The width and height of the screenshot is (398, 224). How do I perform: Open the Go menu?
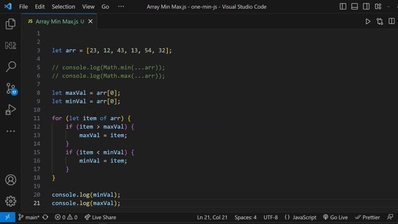pyautogui.click(x=105, y=7)
